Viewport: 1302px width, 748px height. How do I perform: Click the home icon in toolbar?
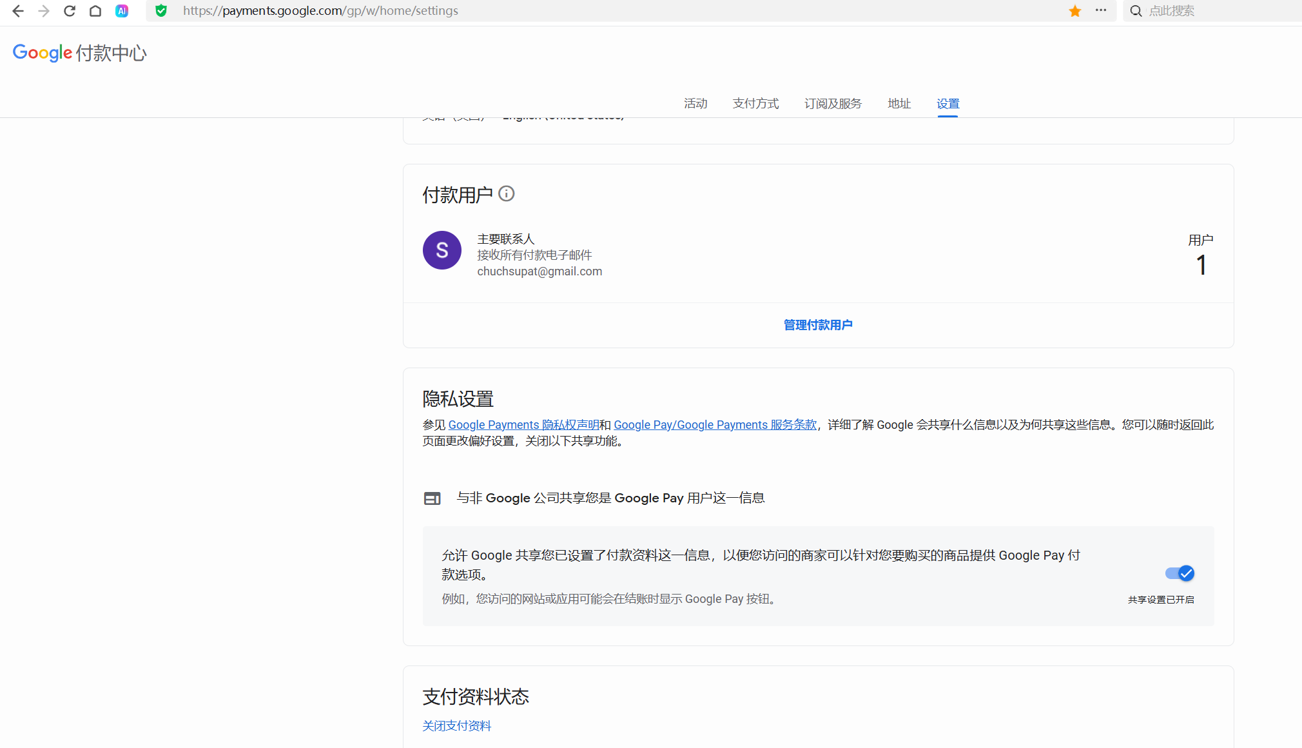coord(95,11)
